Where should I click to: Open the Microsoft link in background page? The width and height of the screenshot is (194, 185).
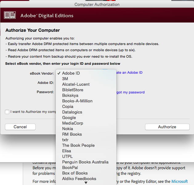click(x=180, y=182)
